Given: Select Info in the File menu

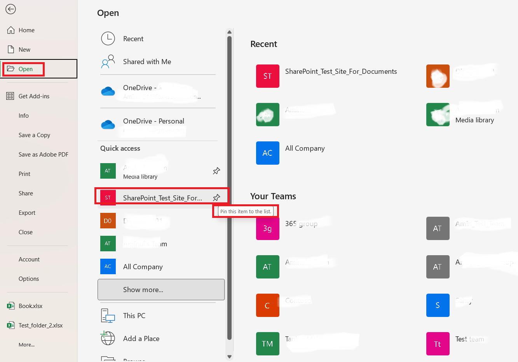Looking at the screenshot, I should [23, 115].
